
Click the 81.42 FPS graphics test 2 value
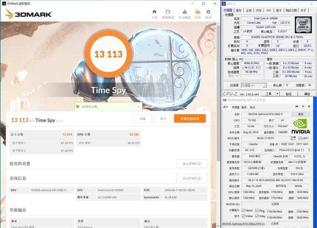point(67,151)
